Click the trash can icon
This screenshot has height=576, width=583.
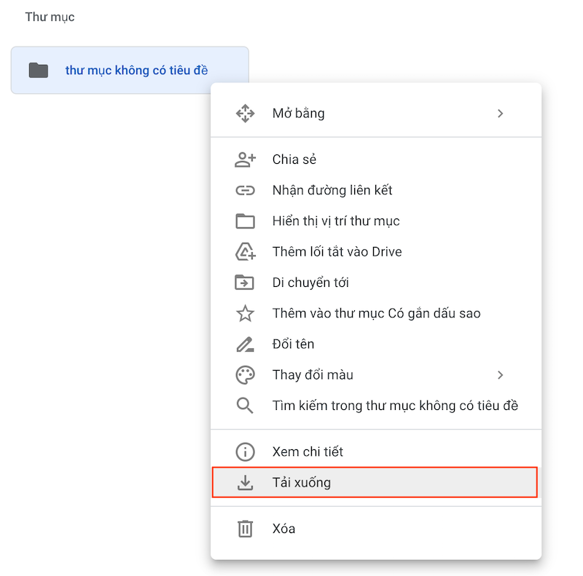(246, 529)
